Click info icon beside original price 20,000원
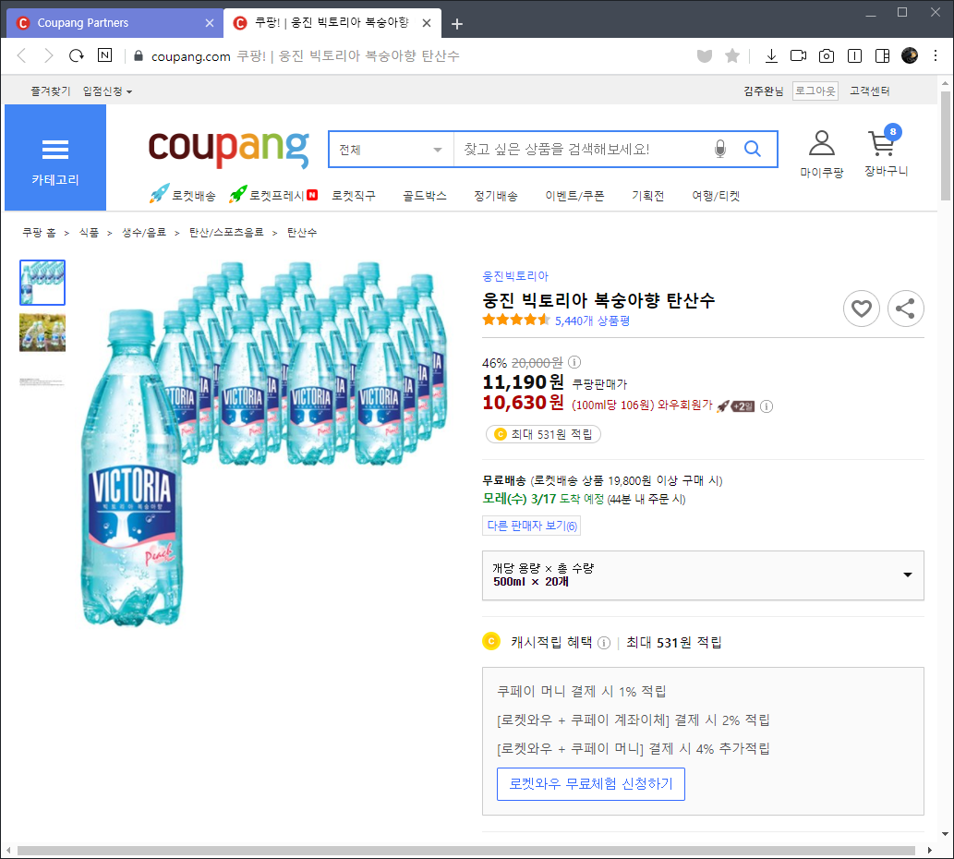 [574, 363]
